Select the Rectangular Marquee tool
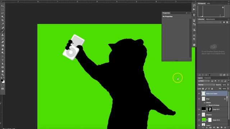 pyautogui.click(x=3, y=10)
